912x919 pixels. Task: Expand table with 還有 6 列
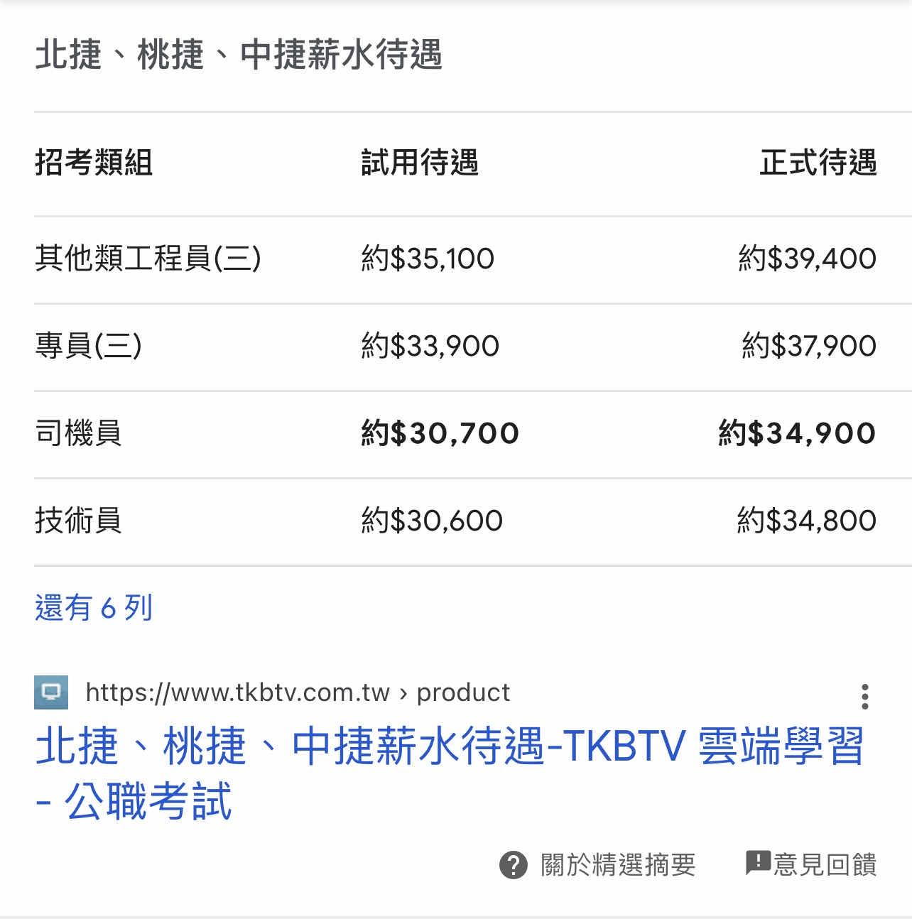94,608
